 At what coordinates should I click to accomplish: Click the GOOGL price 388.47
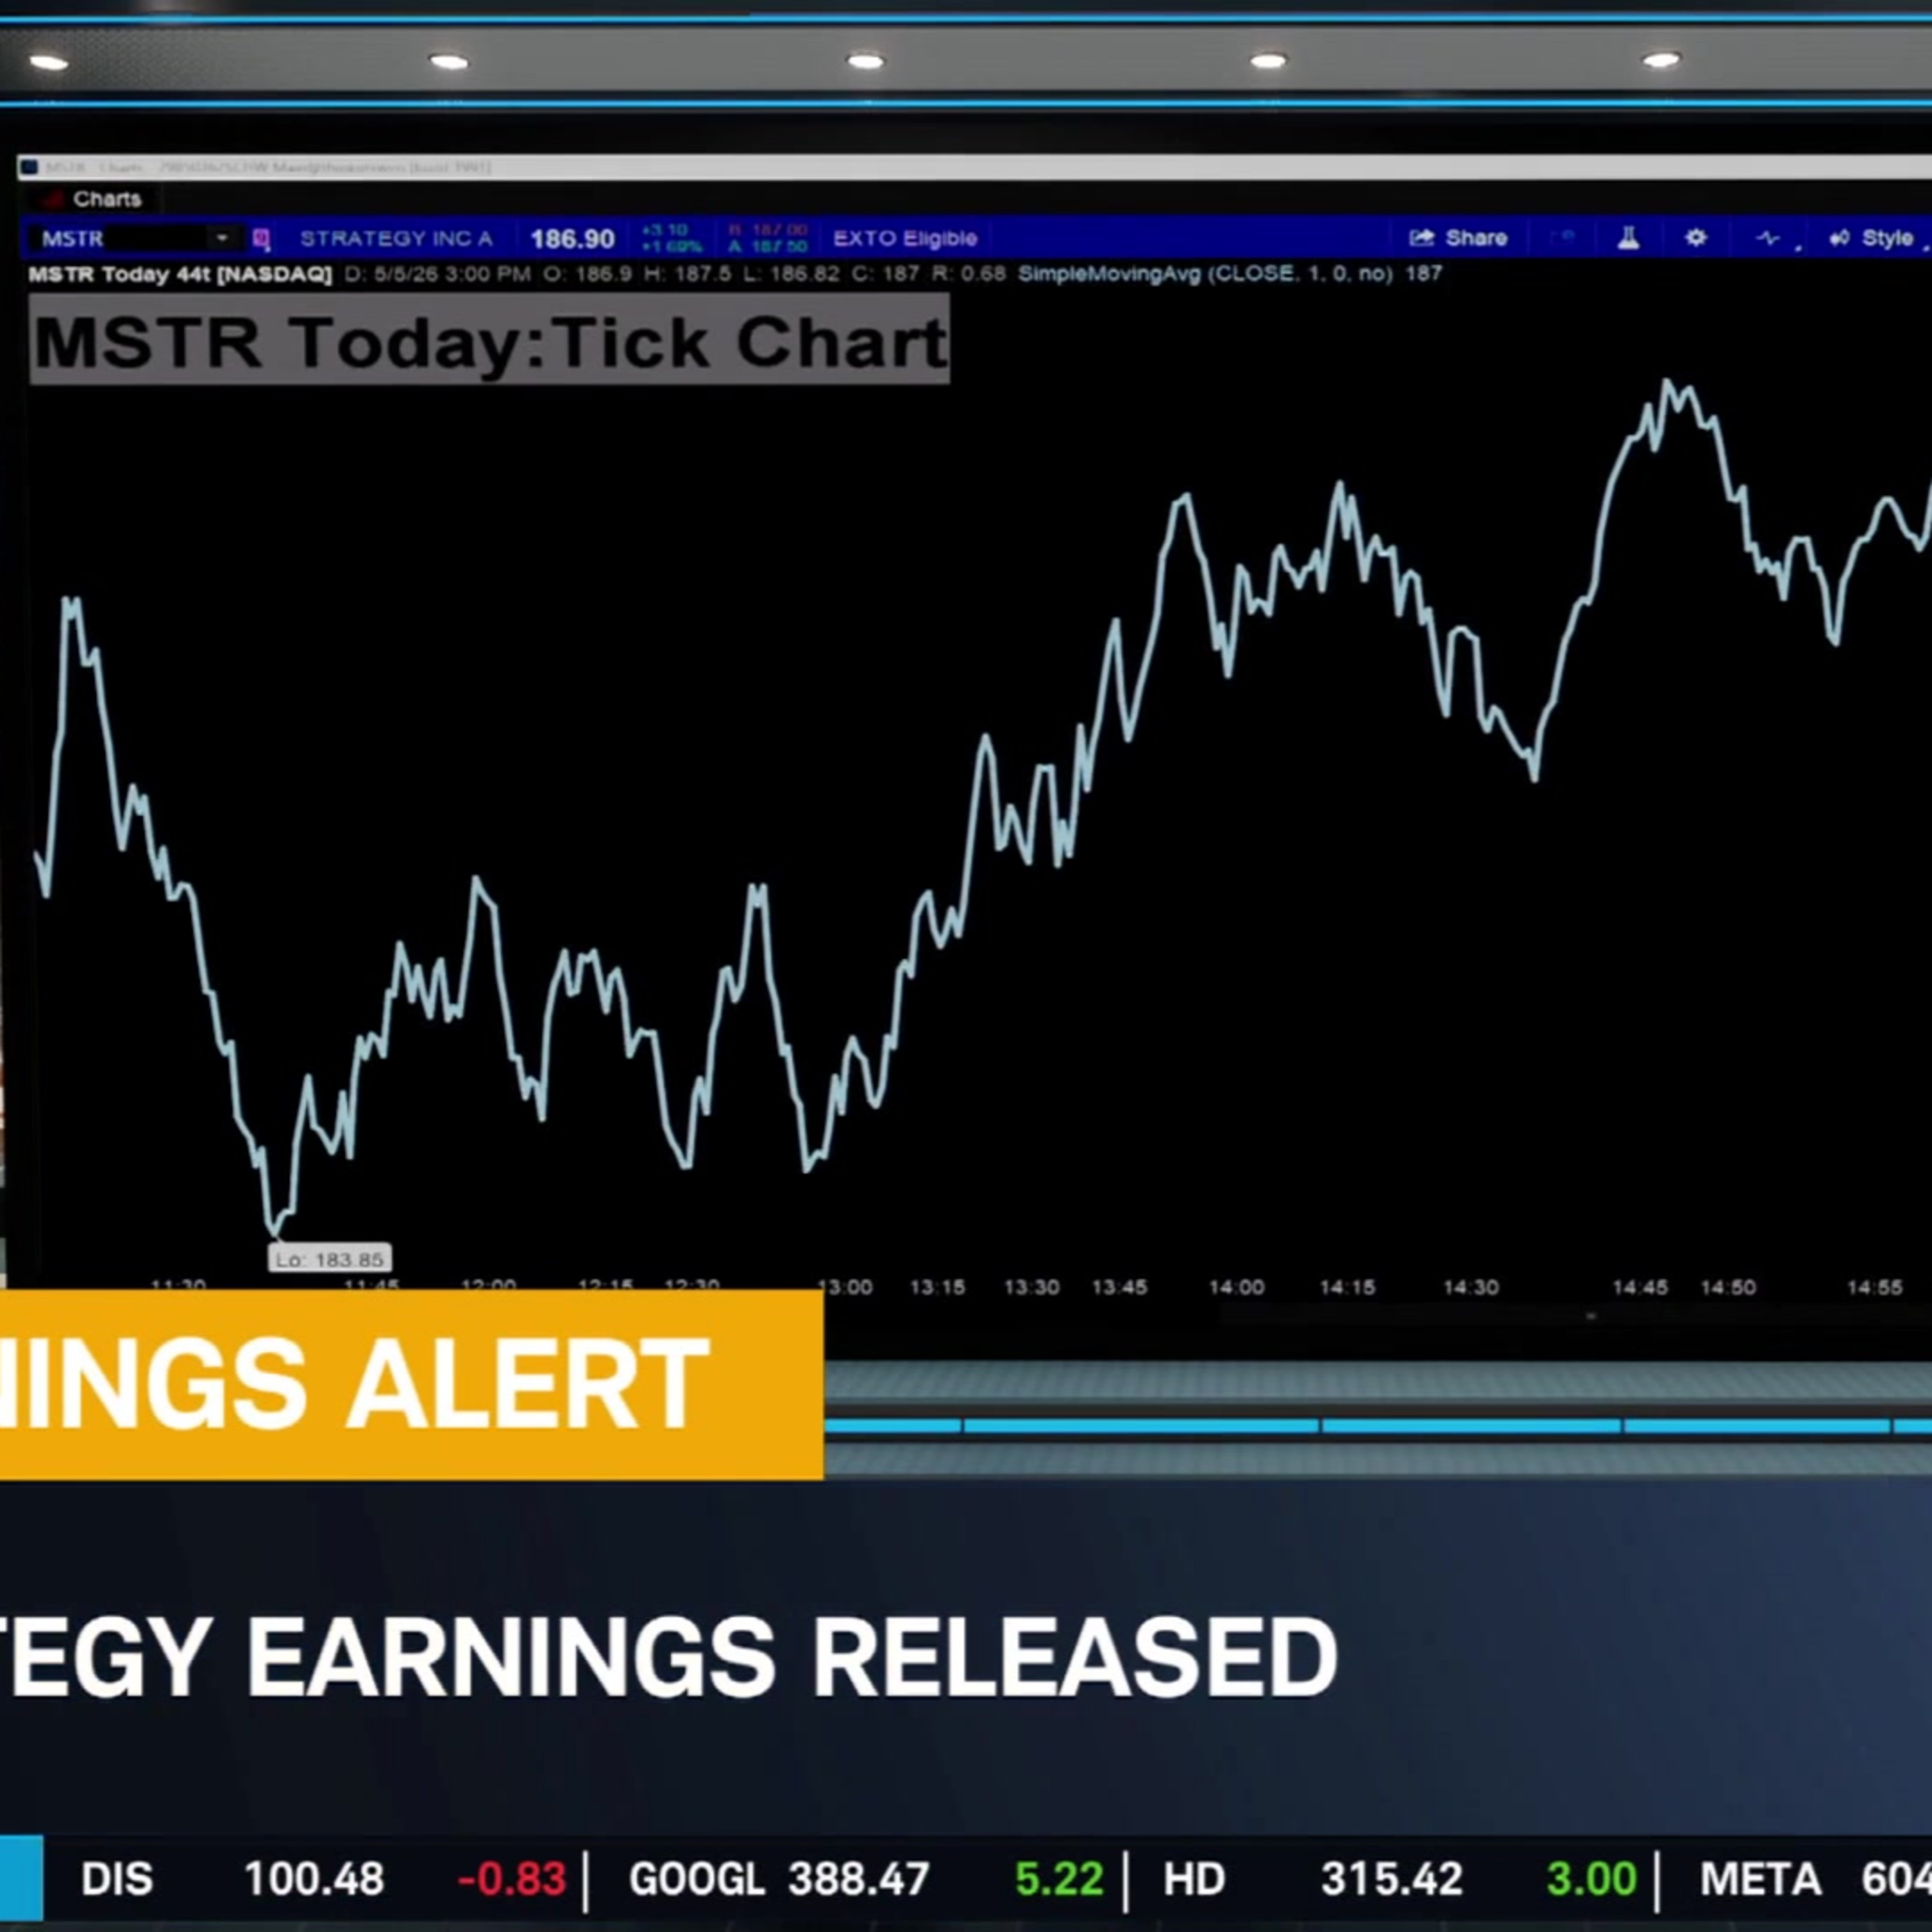[x=858, y=1880]
